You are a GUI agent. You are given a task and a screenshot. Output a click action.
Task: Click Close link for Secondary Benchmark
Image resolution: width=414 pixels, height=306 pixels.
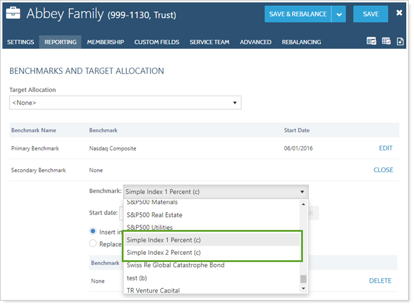pos(383,170)
